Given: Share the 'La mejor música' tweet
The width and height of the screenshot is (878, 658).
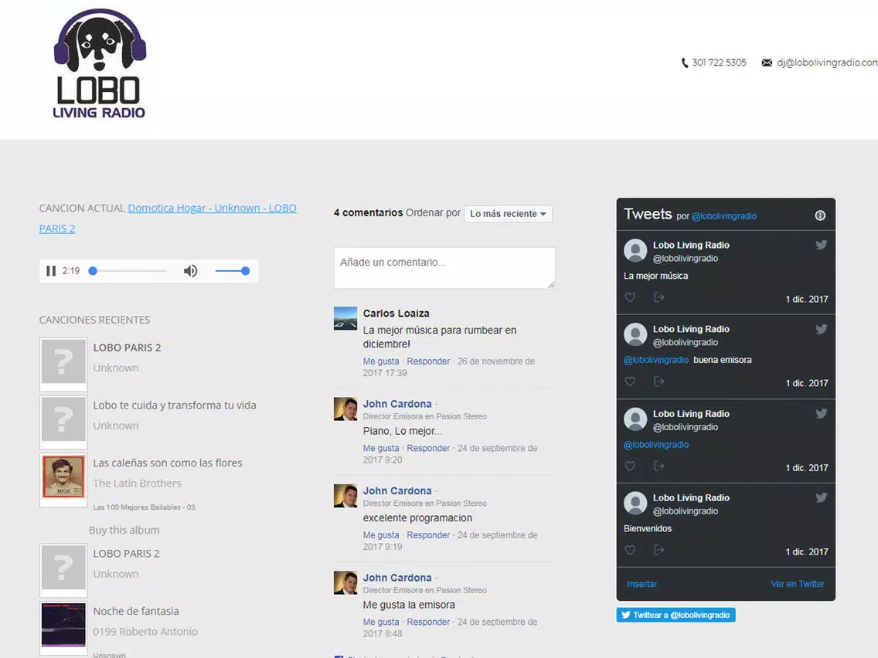Looking at the screenshot, I should (x=659, y=297).
